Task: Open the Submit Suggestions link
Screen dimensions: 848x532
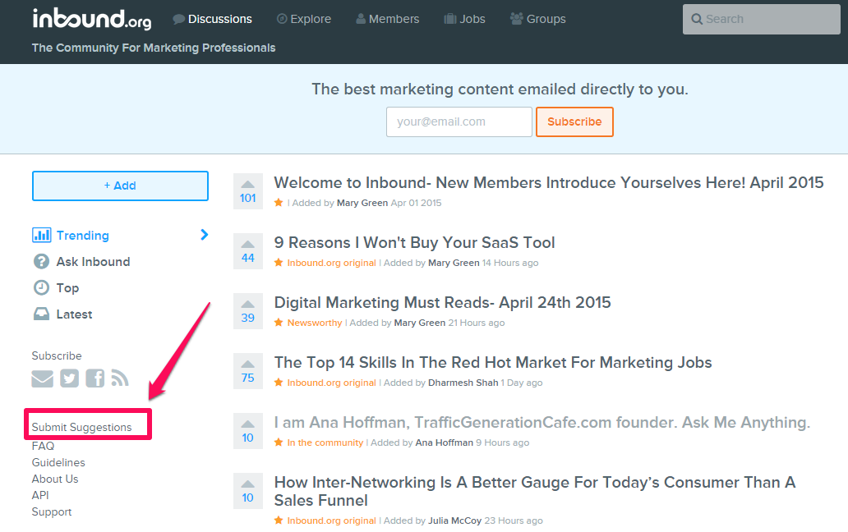Action: click(81, 427)
